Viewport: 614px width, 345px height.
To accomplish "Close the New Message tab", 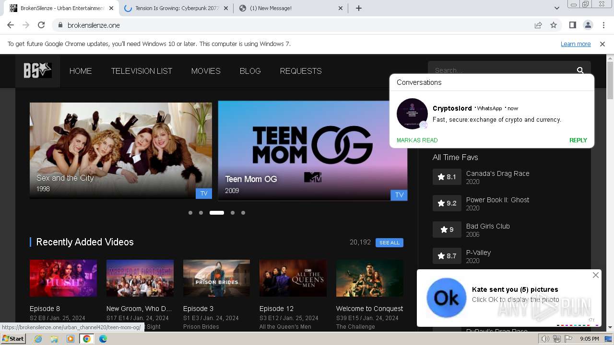I will click(341, 8).
